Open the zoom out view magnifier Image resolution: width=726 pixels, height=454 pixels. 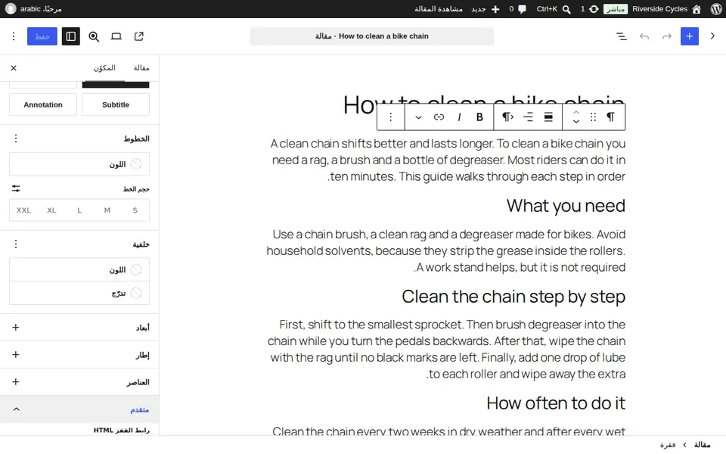[x=94, y=36]
